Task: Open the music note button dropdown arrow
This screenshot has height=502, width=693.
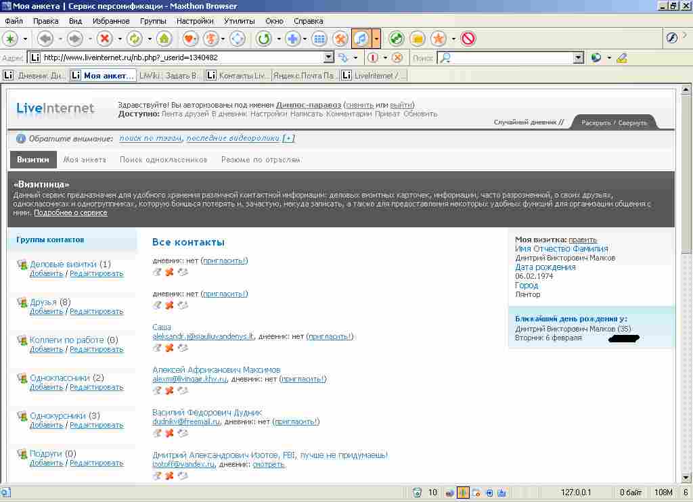Action: click(376, 39)
